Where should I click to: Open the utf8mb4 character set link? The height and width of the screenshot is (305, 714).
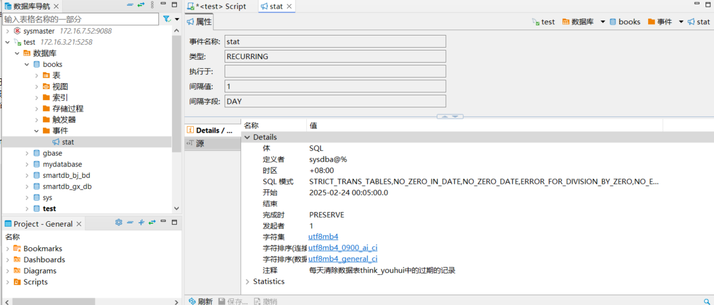pos(323,237)
